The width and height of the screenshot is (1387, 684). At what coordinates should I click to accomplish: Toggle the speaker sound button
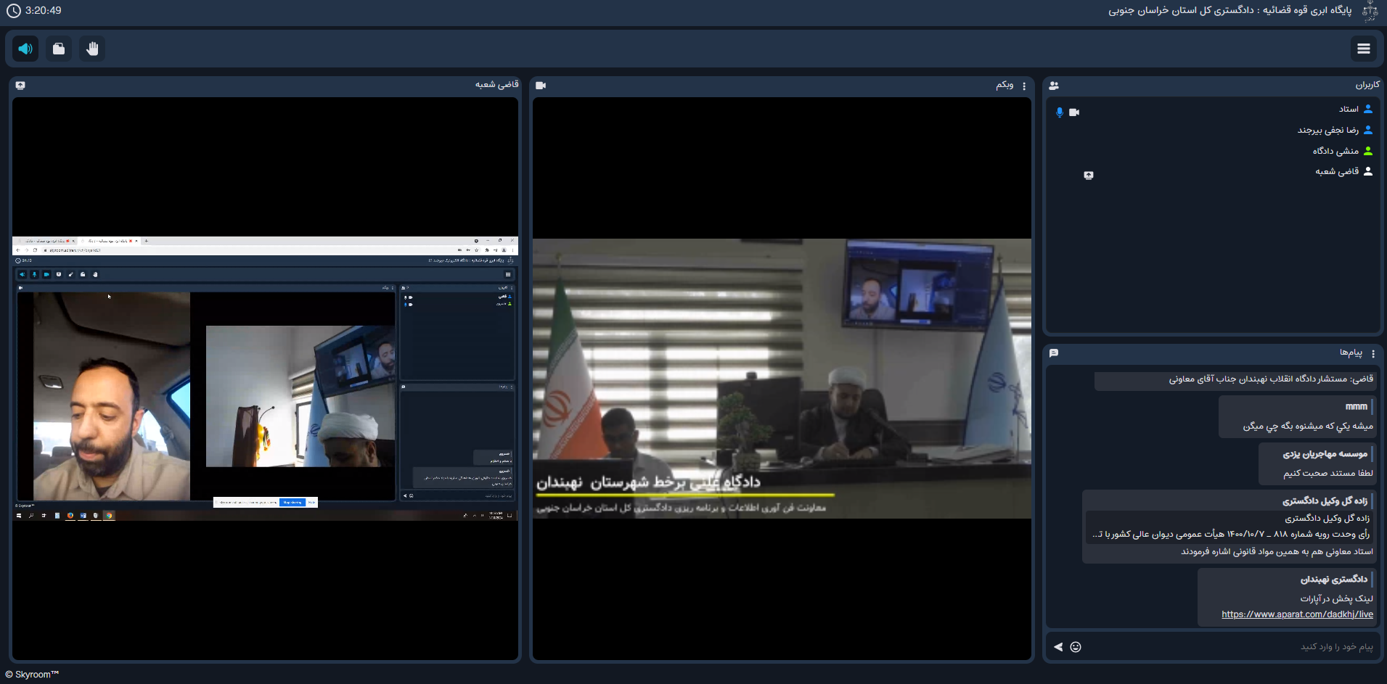(x=25, y=49)
